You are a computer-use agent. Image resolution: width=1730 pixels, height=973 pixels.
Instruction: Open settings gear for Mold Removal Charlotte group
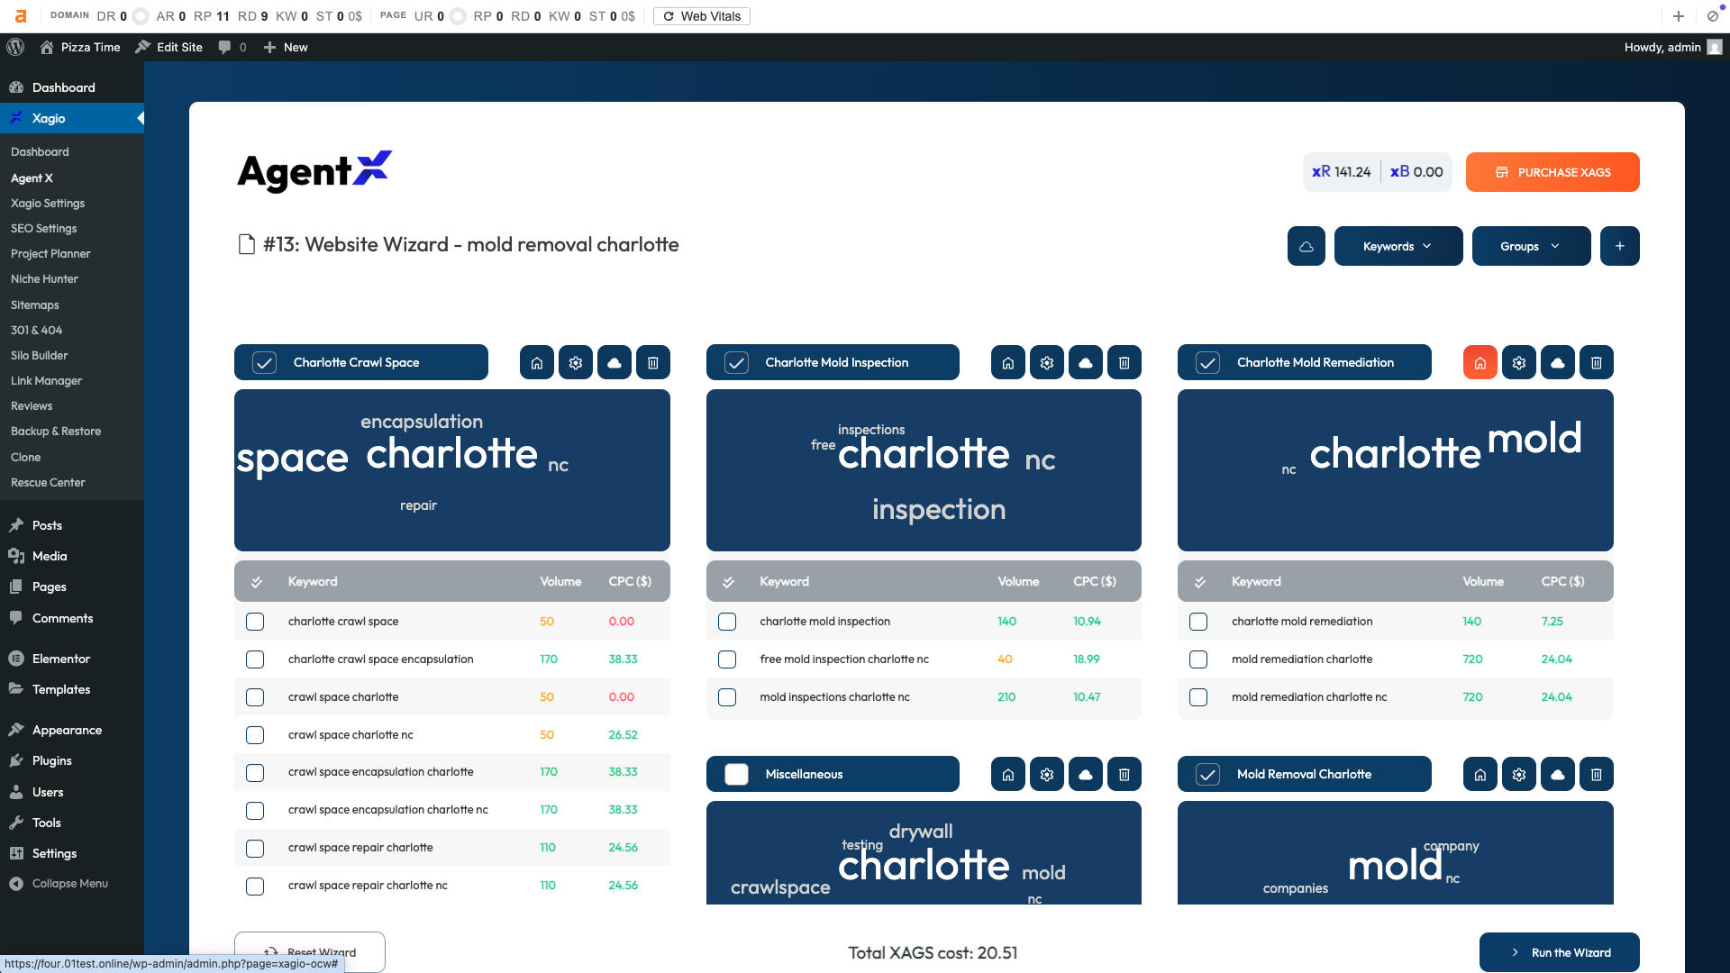(x=1519, y=774)
